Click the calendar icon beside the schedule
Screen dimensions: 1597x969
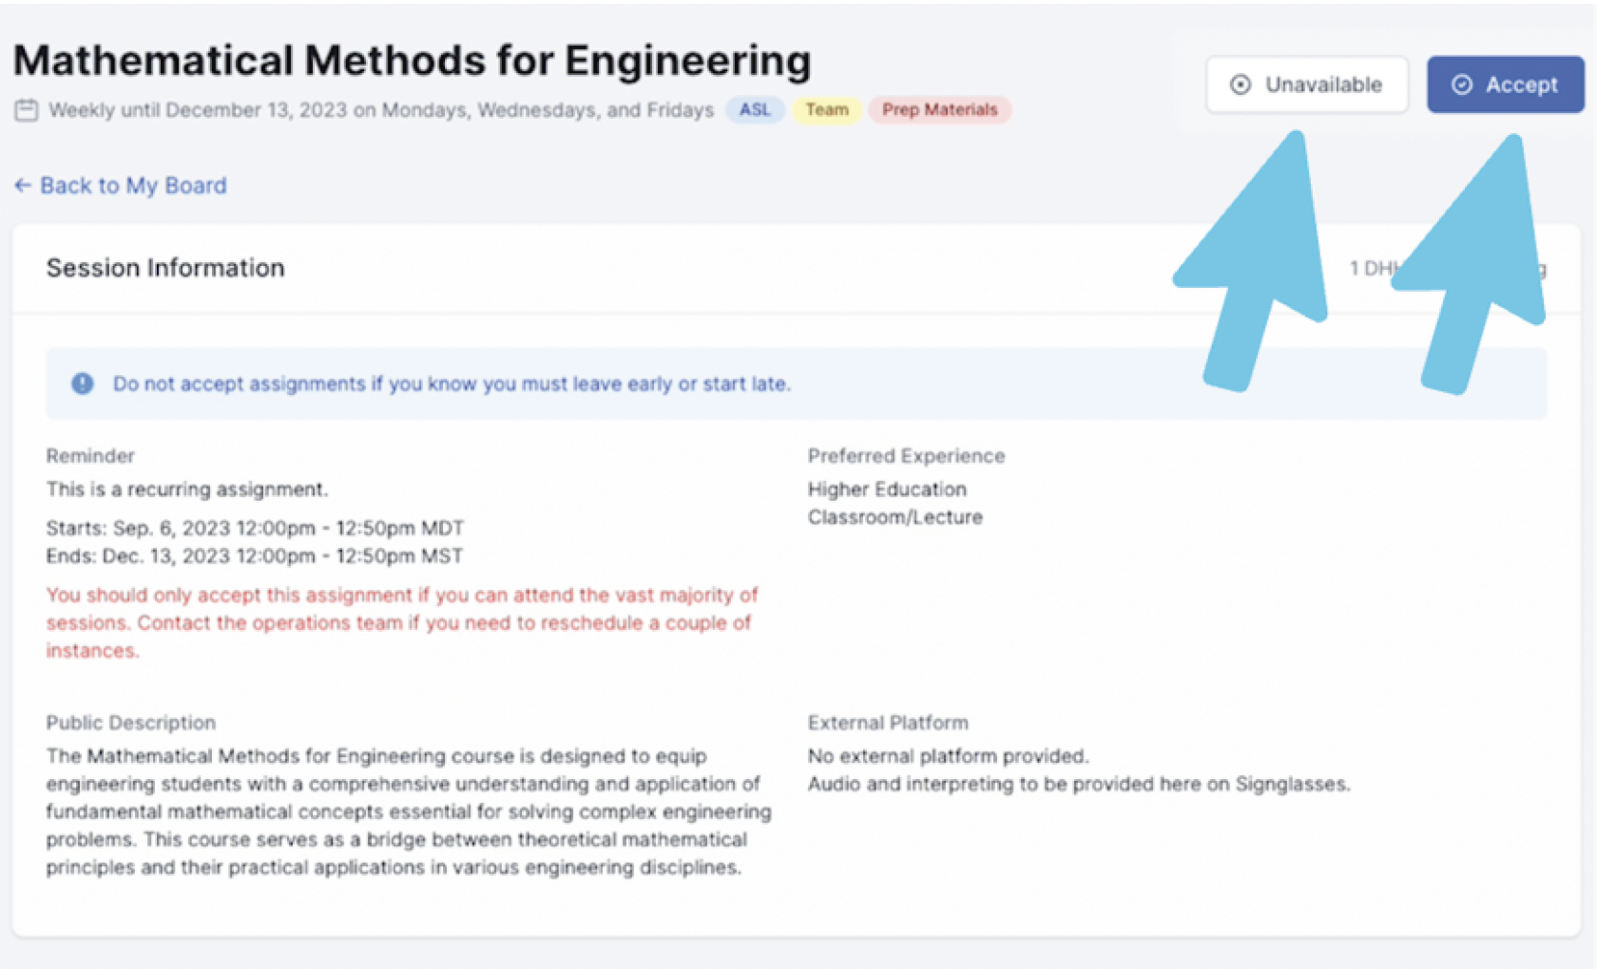pyautogui.click(x=27, y=110)
